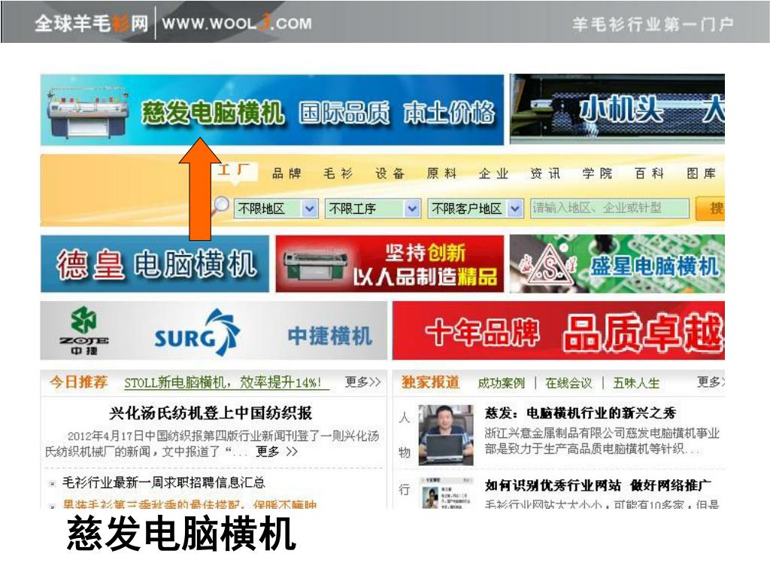
Task: Open article 如何识别优秀行业网站 做好网络推广
Action: 598,485
